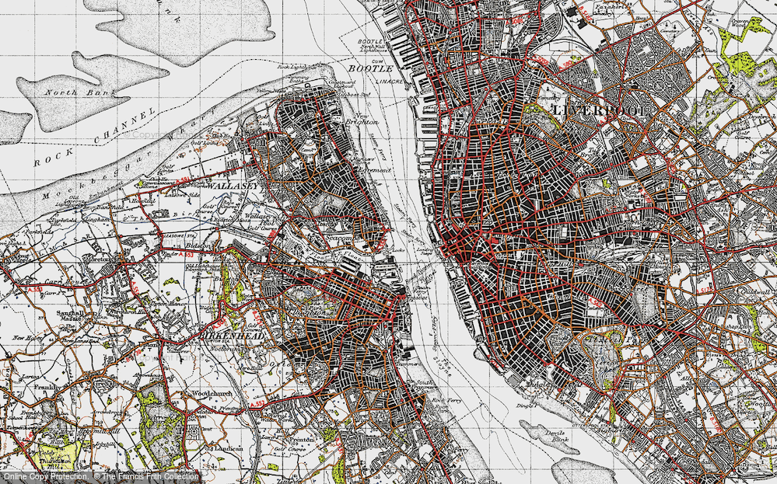Click the A.552 road number
This screenshot has width=777, height=484.
[257, 404]
